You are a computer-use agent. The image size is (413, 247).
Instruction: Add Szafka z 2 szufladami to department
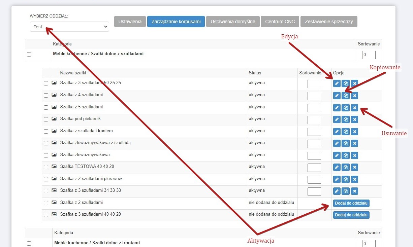point(351,203)
